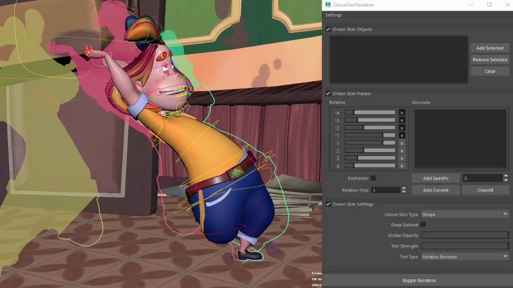Select the character's foot control circle in viewport

point(273,248)
